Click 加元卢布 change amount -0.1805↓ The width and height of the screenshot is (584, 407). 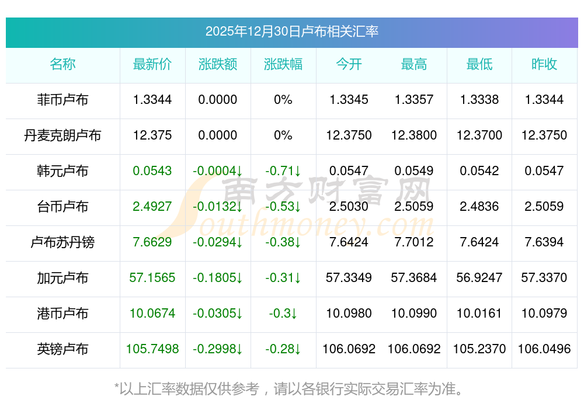tap(218, 278)
